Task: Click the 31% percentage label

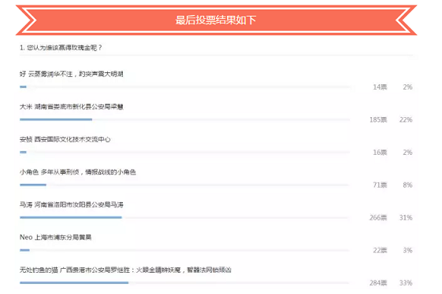Action: pyautogui.click(x=406, y=218)
